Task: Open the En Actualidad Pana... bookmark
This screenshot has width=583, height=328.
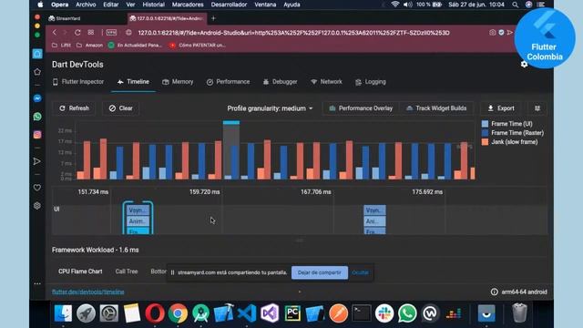Action: click(135, 45)
